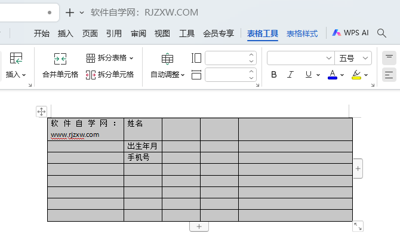Decrease the column width stepper
The width and height of the screenshot is (400, 248).
click(x=251, y=78)
